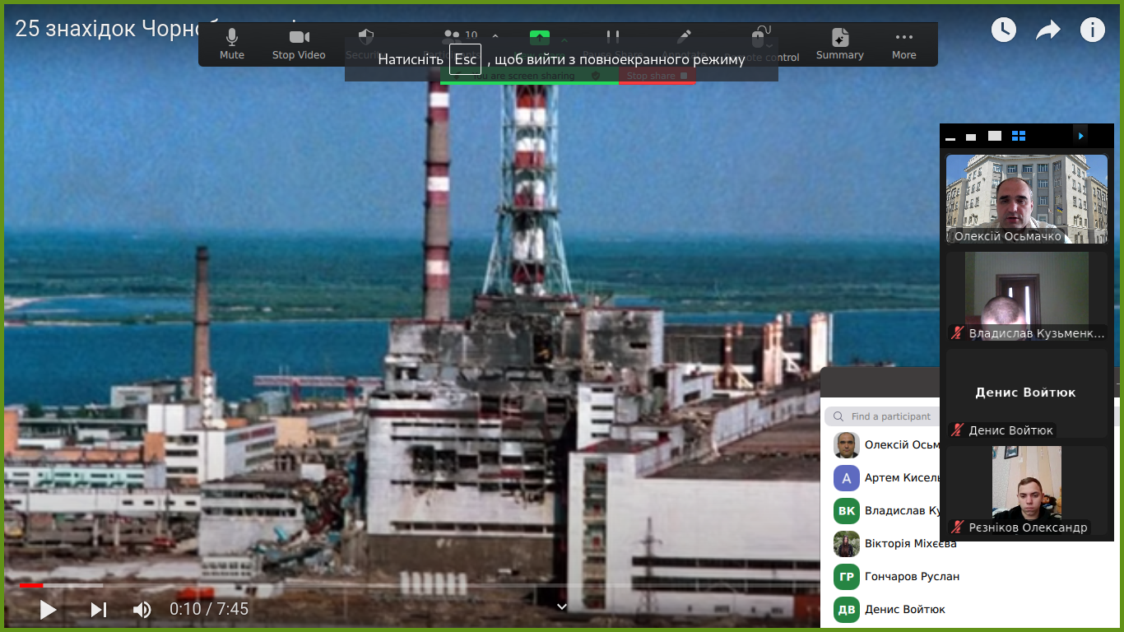Open the Summary AI companion
Image resolution: width=1124 pixels, height=632 pixels.
tap(839, 44)
